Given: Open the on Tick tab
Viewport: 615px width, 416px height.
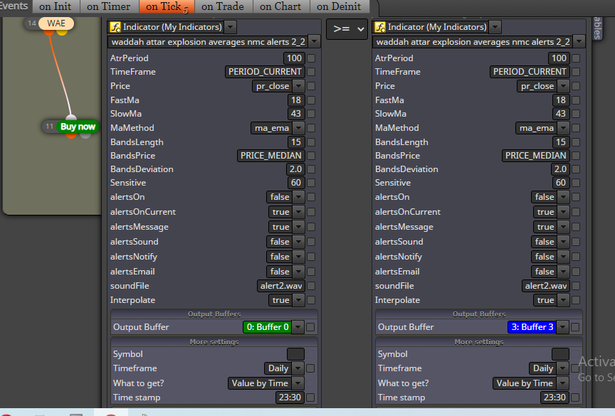Looking at the screenshot, I should (x=167, y=6).
